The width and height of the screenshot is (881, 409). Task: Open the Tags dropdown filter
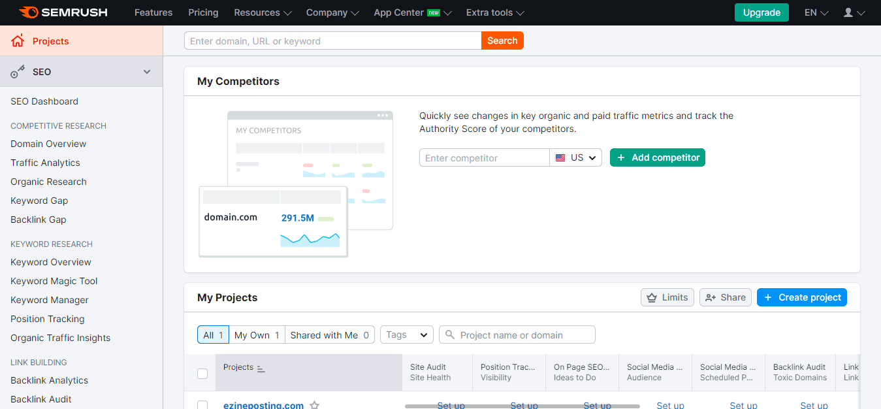tap(407, 335)
